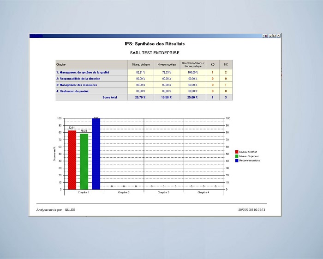Maximize the IFS results window

click(275, 36)
